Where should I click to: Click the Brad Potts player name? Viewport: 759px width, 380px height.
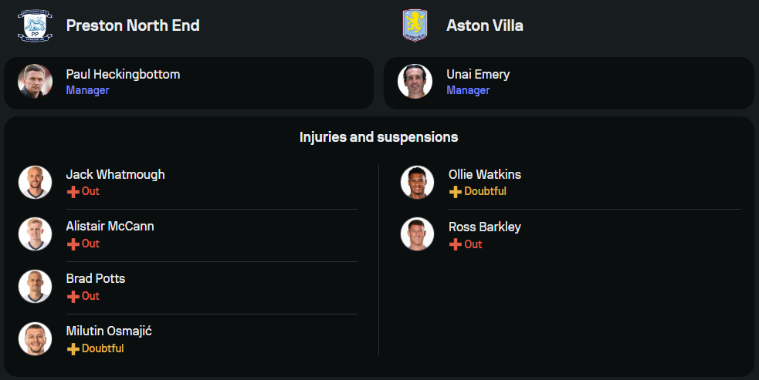[96, 278]
